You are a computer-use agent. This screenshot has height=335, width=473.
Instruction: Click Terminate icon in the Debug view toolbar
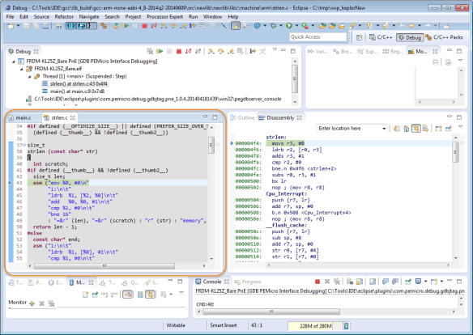click(x=179, y=51)
